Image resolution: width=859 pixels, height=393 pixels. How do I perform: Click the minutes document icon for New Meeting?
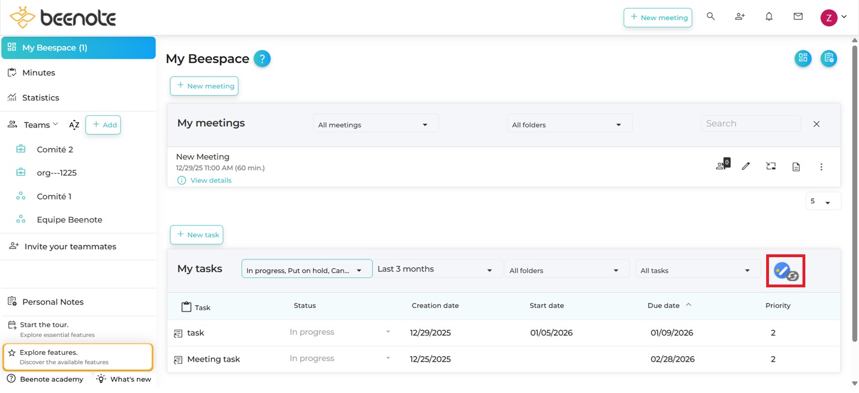point(796,166)
